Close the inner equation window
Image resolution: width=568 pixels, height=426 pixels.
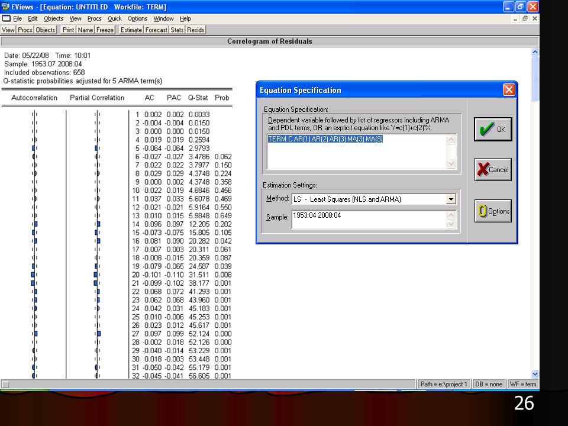(535, 19)
